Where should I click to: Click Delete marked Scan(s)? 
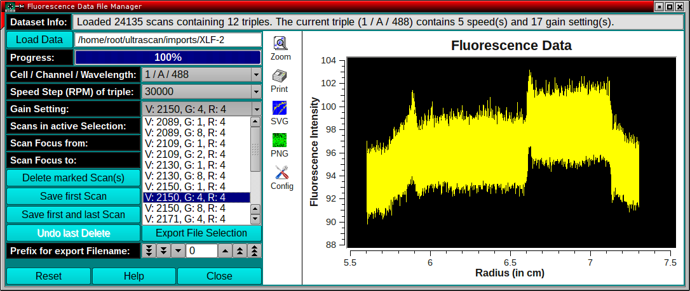(x=73, y=178)
